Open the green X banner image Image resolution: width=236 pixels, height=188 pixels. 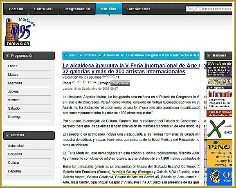[220, 129]
